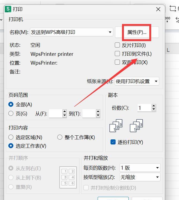Select the 选定工作表(V) radio button
179x200 pixels.
[x=11, y=146]
